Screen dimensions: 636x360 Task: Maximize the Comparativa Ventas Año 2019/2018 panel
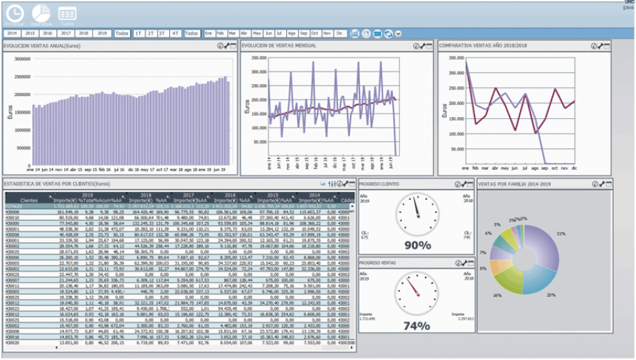[606, 46]
